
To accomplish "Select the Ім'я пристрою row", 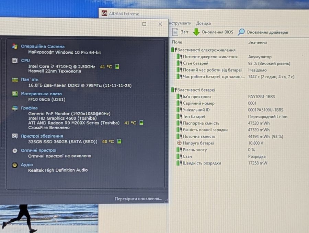I will pos(236,97).
